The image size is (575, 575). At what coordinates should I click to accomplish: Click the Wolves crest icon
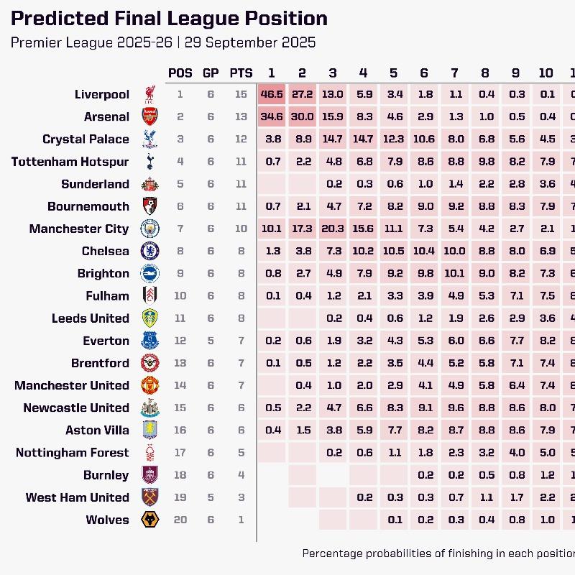[149, 520]
